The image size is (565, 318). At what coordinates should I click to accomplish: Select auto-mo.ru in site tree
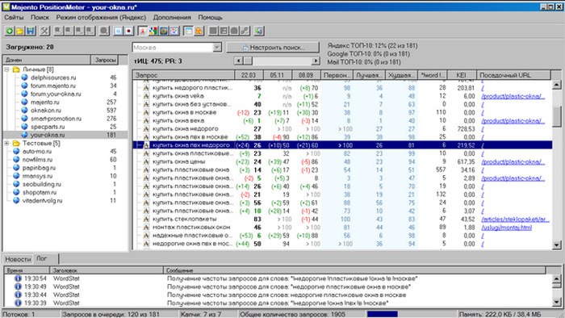pyautogui.click(x=37, y=151)
